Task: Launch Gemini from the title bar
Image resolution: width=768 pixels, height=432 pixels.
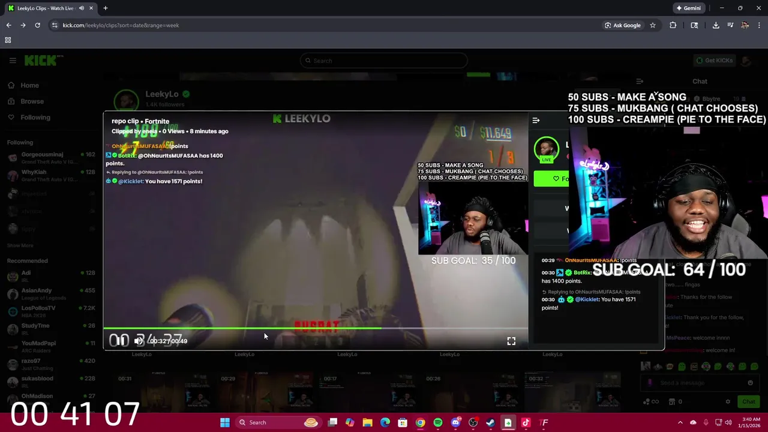Action: 688,8
